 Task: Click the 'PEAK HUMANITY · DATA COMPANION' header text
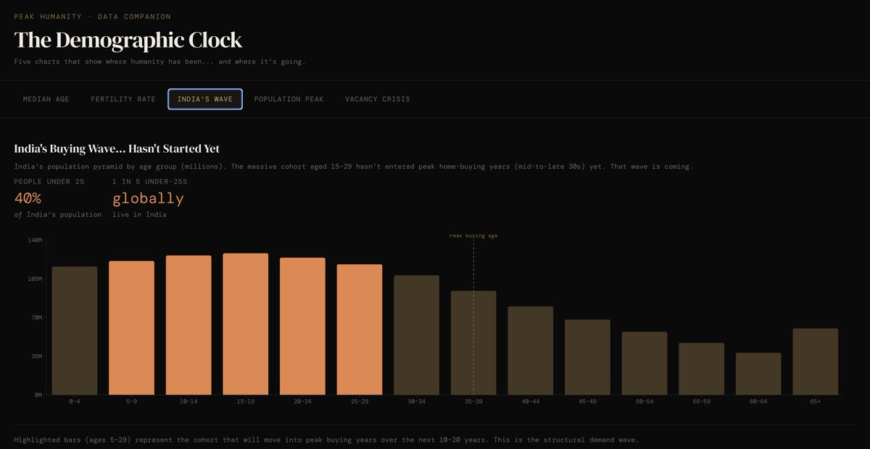tap(93, 16)
